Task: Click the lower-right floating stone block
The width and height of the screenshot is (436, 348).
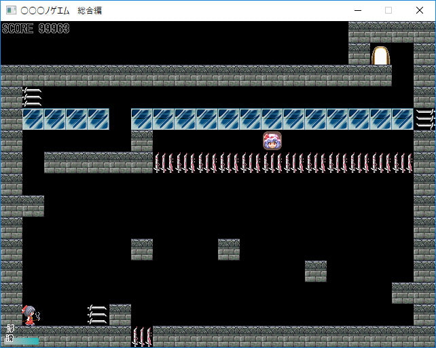Action: click(x=316, y=271)
